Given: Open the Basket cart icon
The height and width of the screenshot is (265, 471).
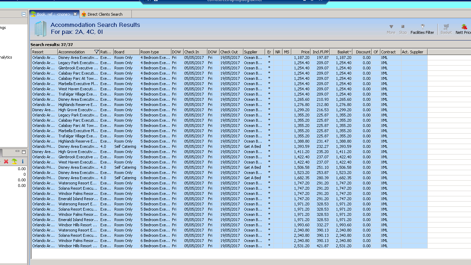Looking at the screenshot, I should pyautogui.click(x=446, y=26).
